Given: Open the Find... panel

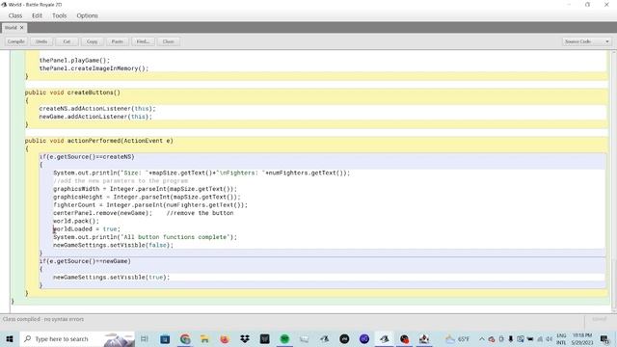Looking at the screenshot, I should tap(143, 41).
